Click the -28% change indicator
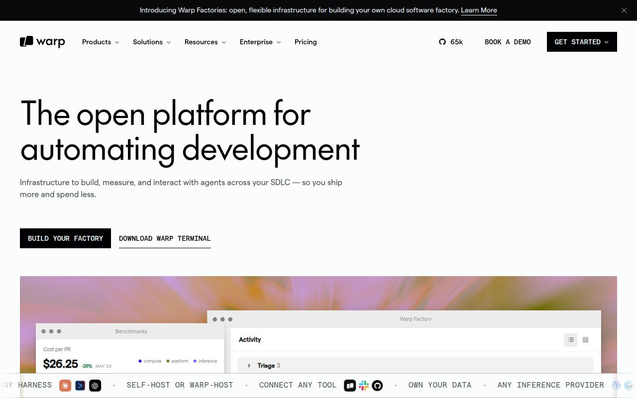 pos(87,366)
